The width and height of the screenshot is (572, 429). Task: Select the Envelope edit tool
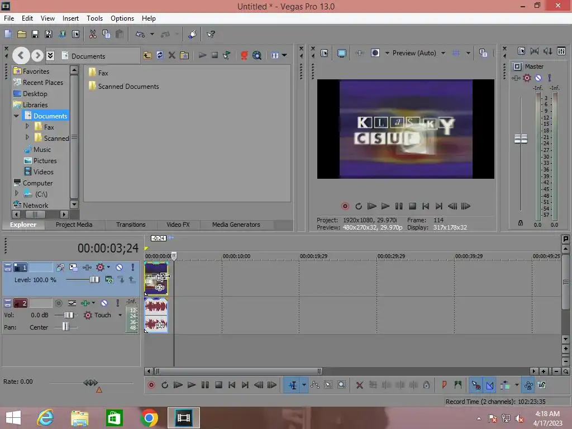(315, 385)
